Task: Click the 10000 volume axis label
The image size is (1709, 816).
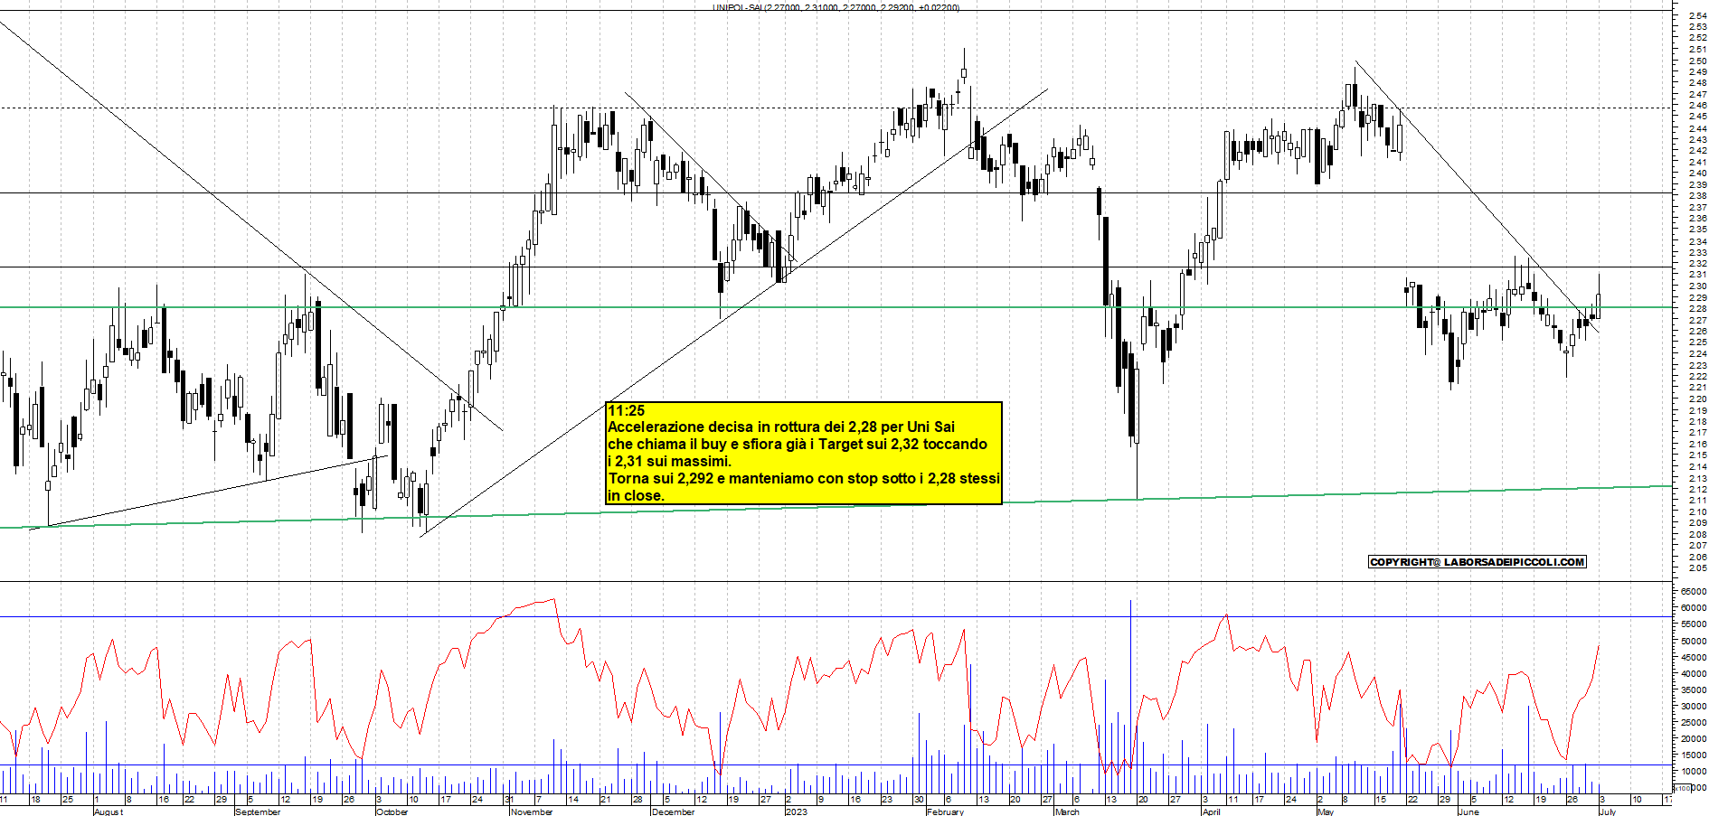Action: [x=1694, y=771]
